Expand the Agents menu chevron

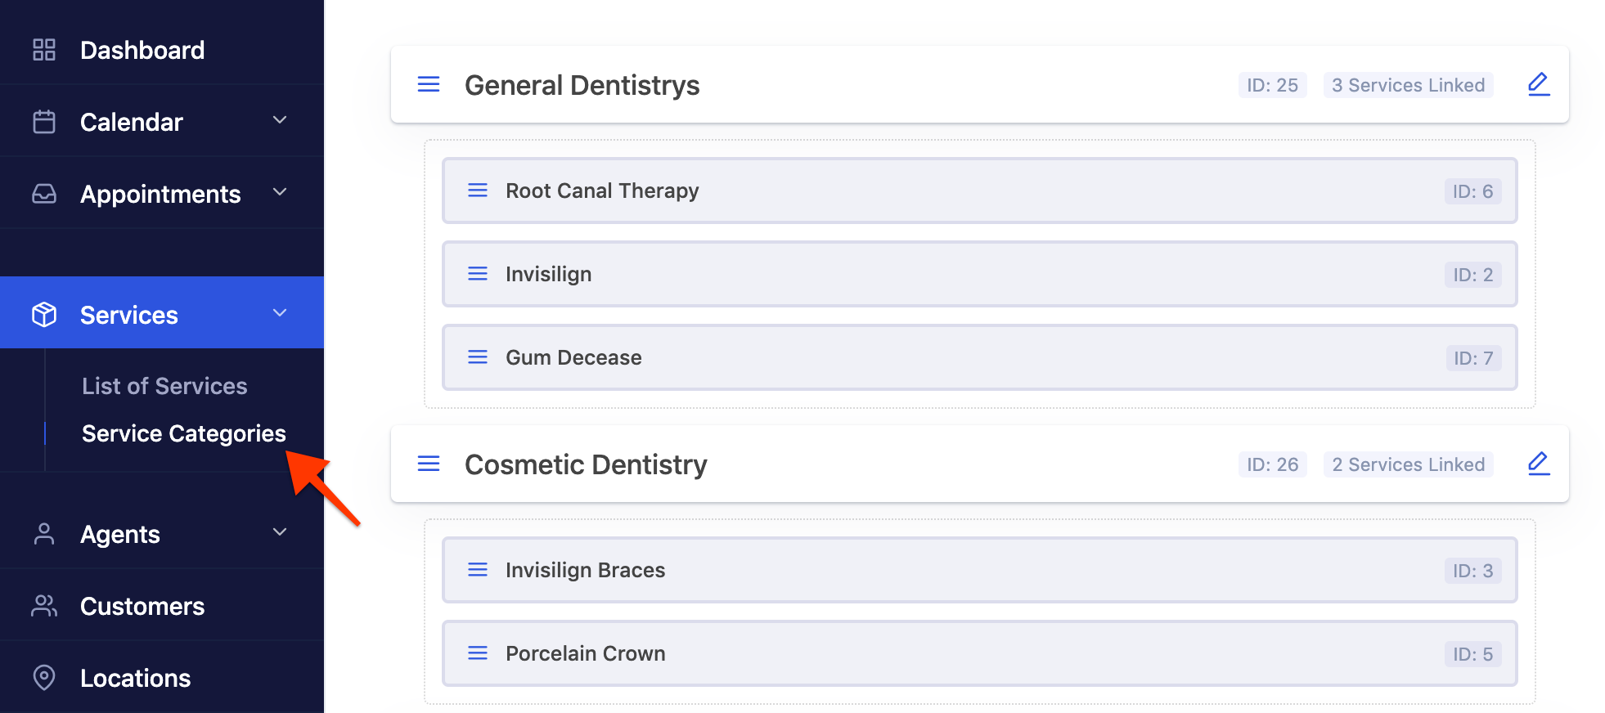[x=280, y=532]
